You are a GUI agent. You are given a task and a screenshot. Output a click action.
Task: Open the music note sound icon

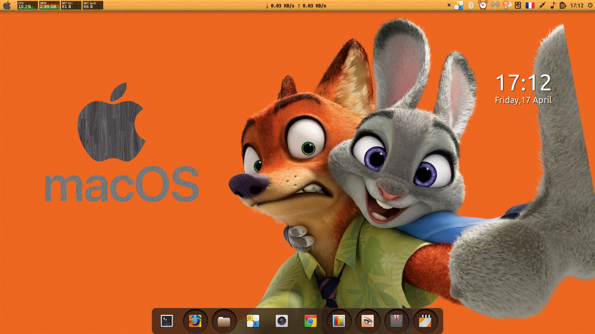pos(553,5)
